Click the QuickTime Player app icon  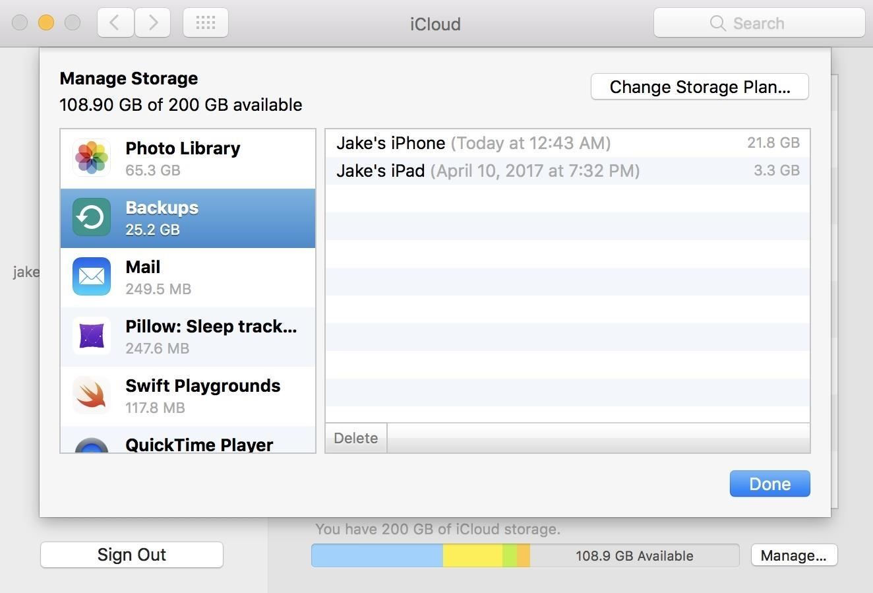point(91,449)
